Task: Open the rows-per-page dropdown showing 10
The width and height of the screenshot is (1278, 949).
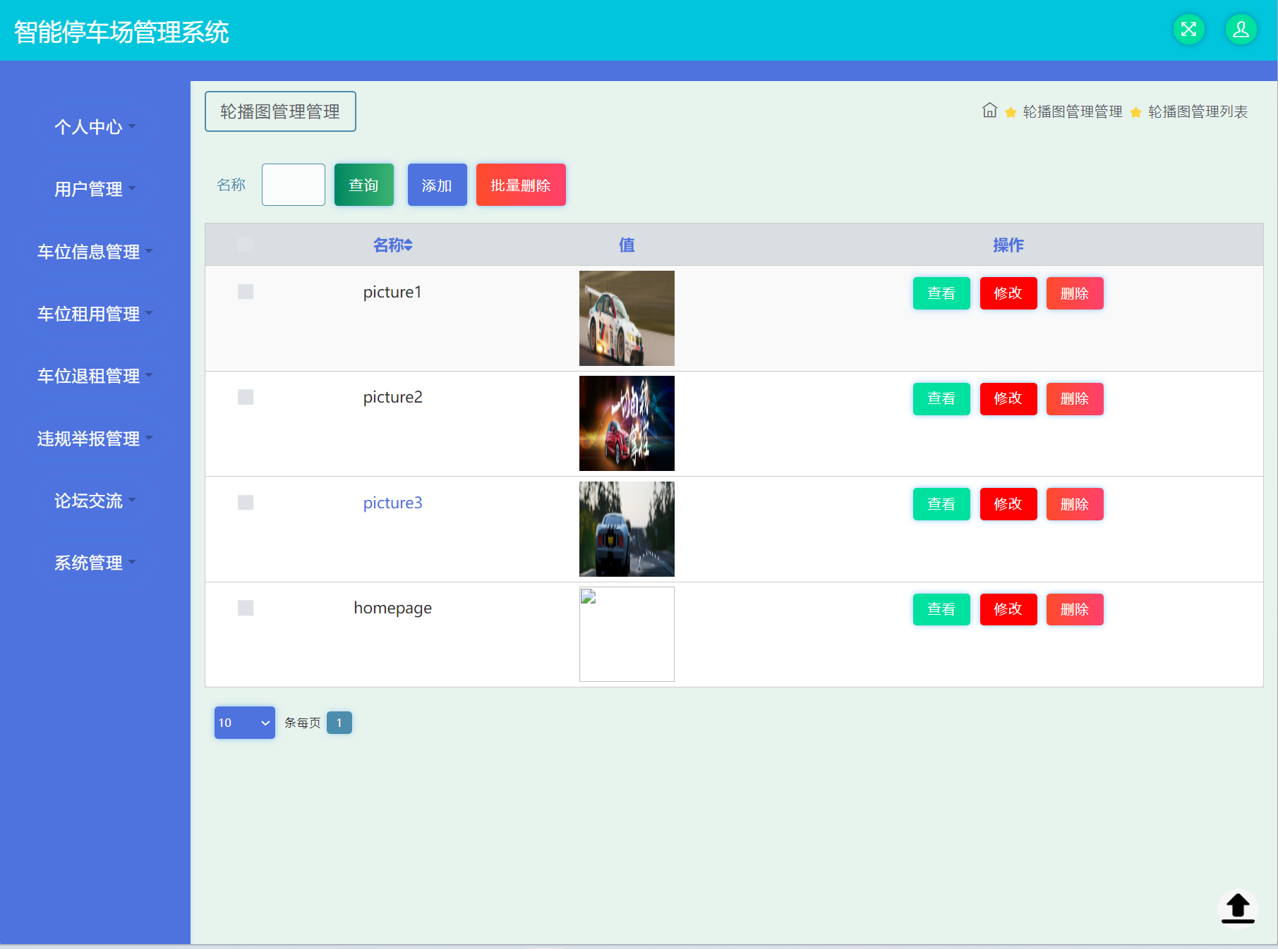Action: point(245,723)
